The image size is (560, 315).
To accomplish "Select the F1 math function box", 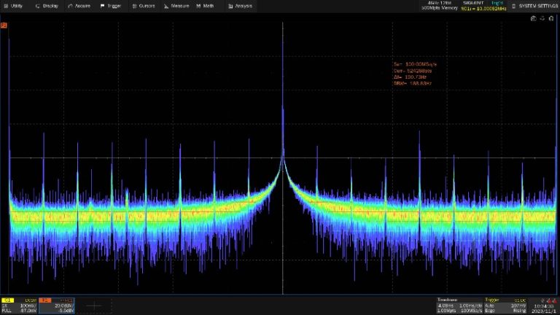I will point(55,306).
